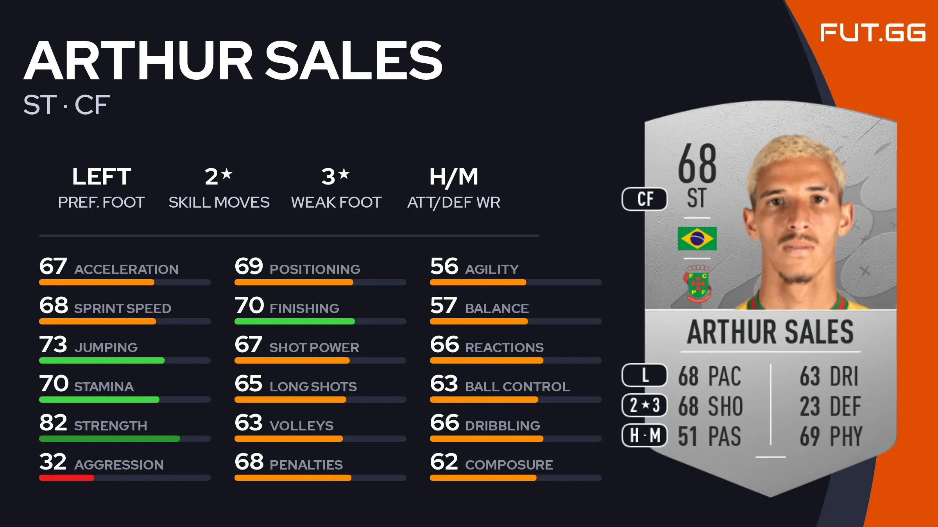Click the Strength stat bar
This screenshot has height=527, width=938.
point(109,439)
